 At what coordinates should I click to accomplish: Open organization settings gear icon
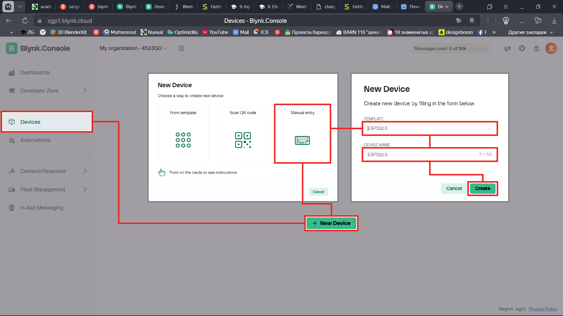(x=182, y=48)
